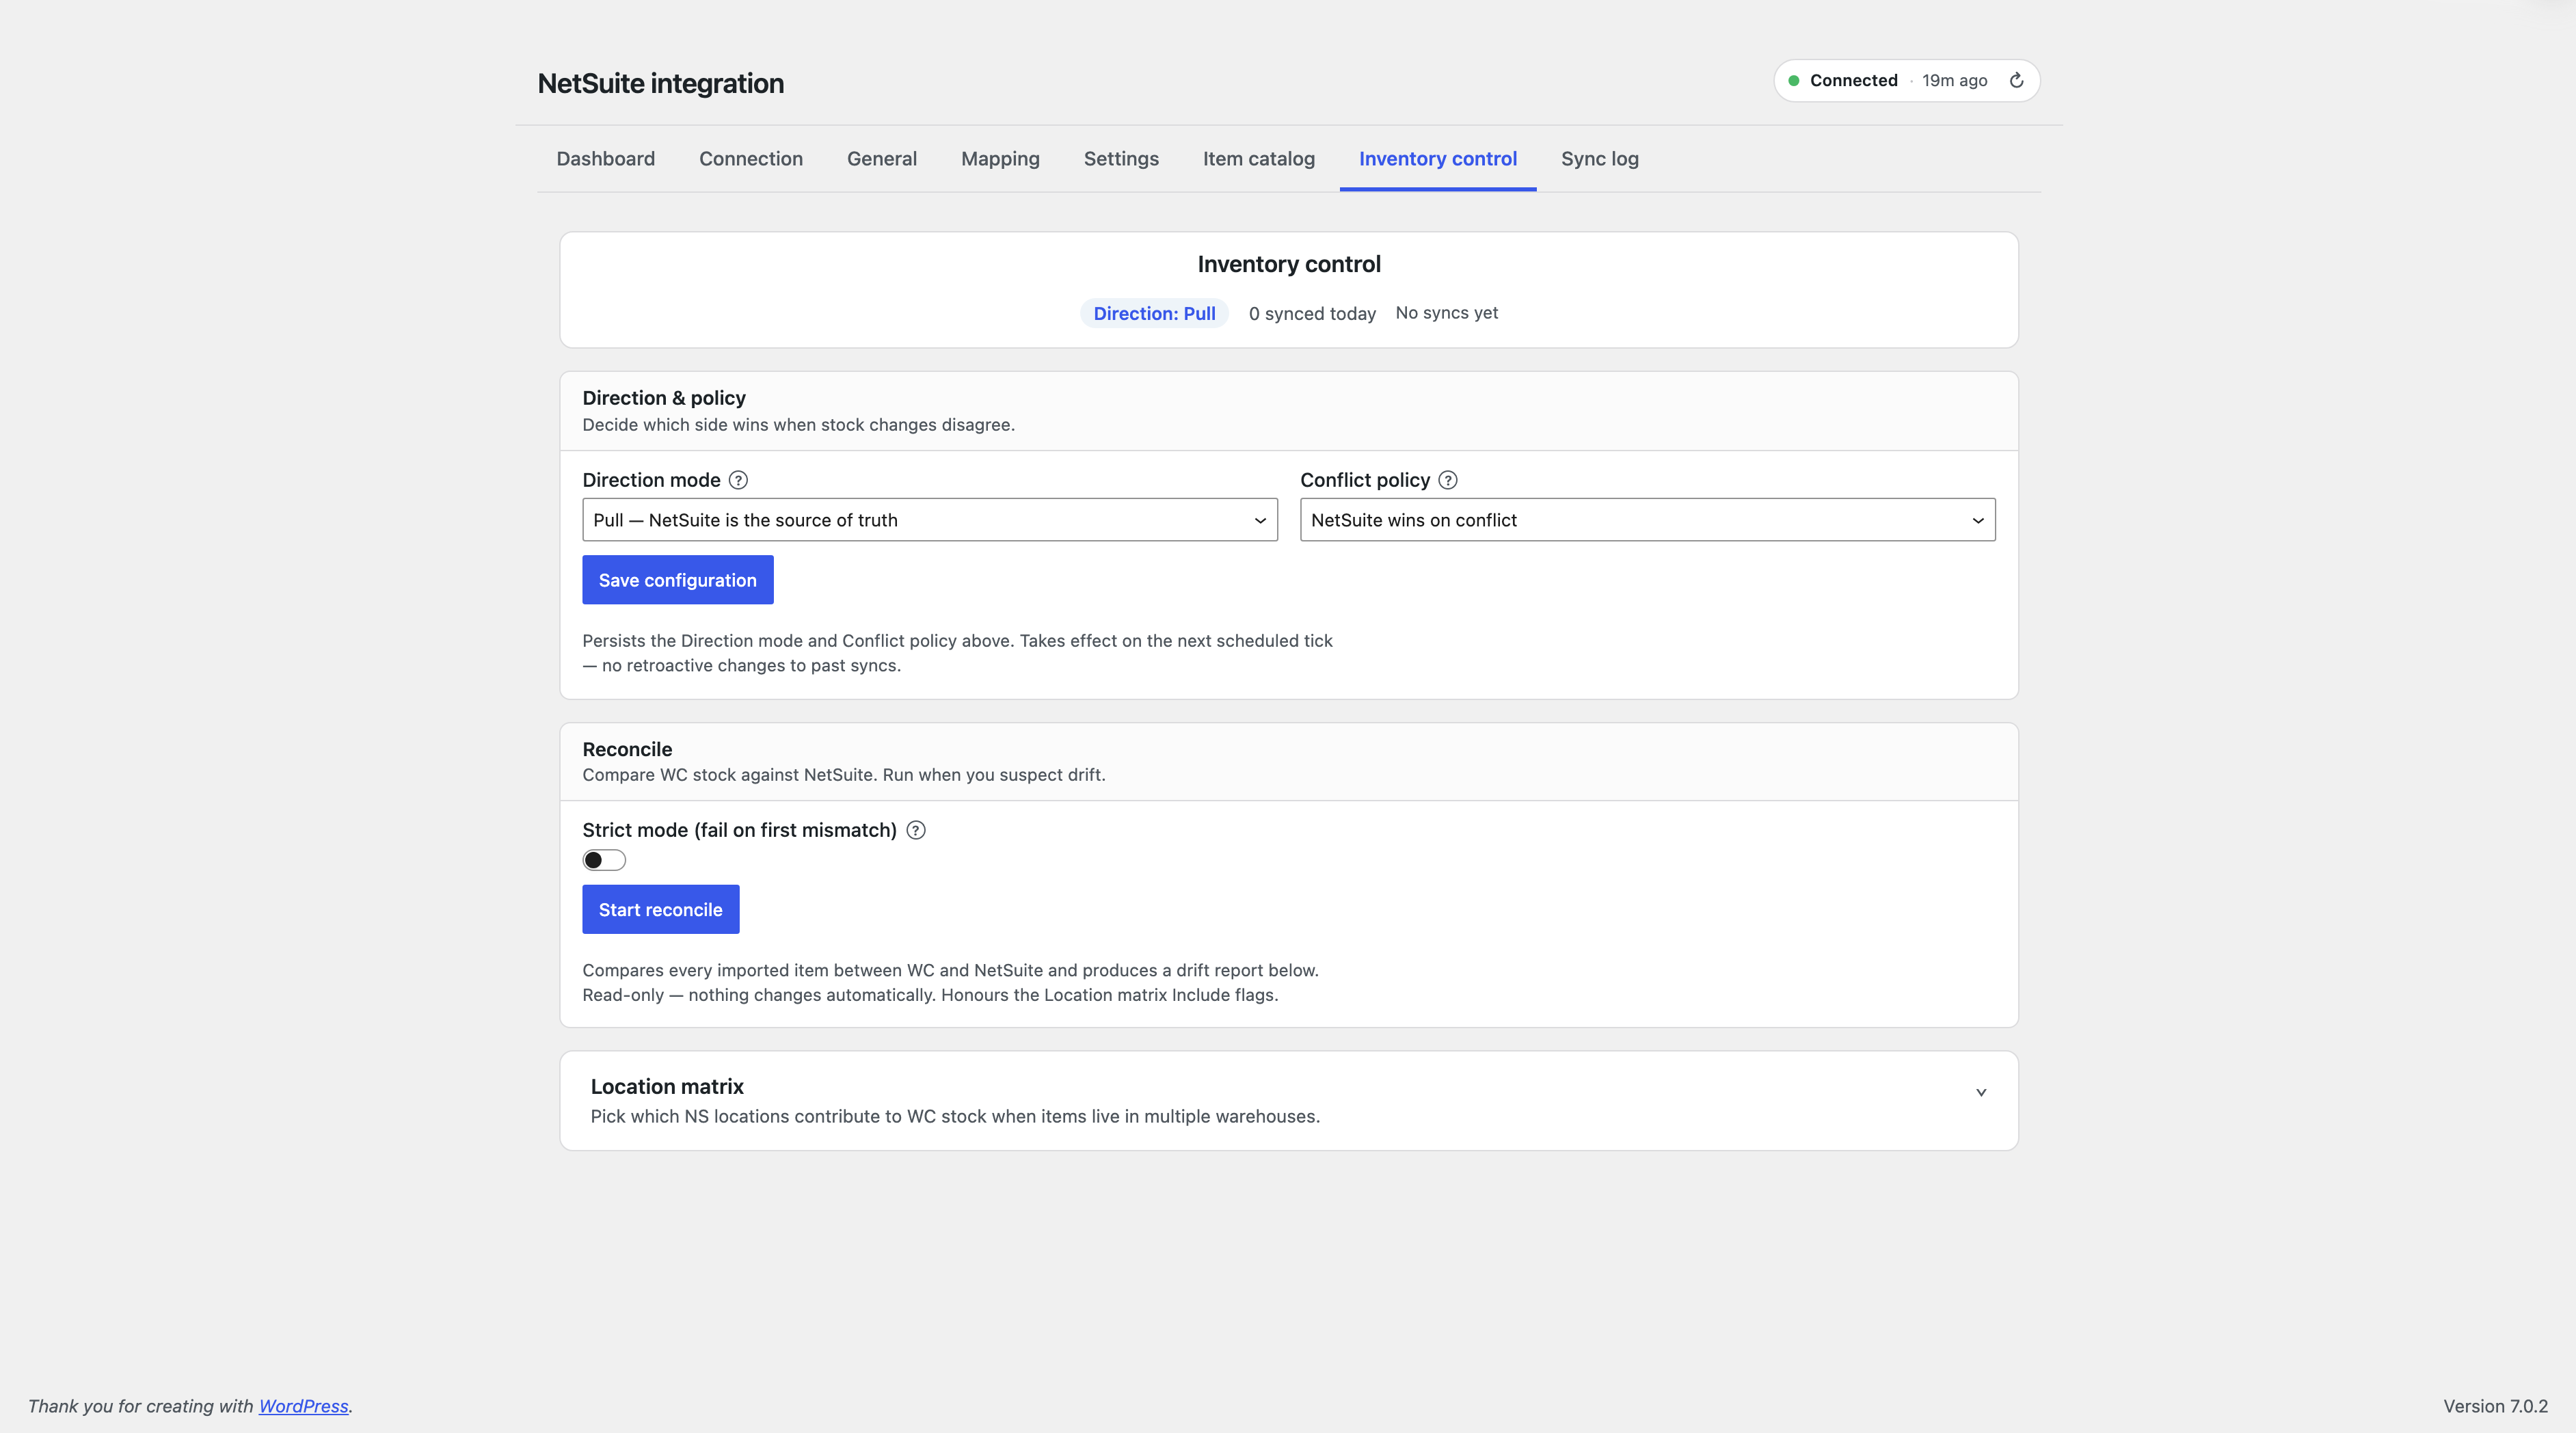Click the Direction: Pull badge
The image size is (2576, 1433).
coord(1154,313)
